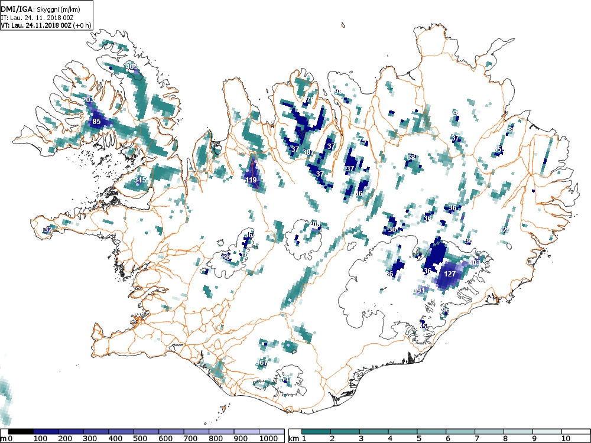
Task: Click the '600' label on the meter scale
Action: pos(165,438)
